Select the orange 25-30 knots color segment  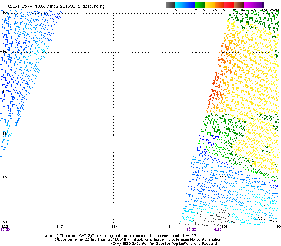[219, 5]
